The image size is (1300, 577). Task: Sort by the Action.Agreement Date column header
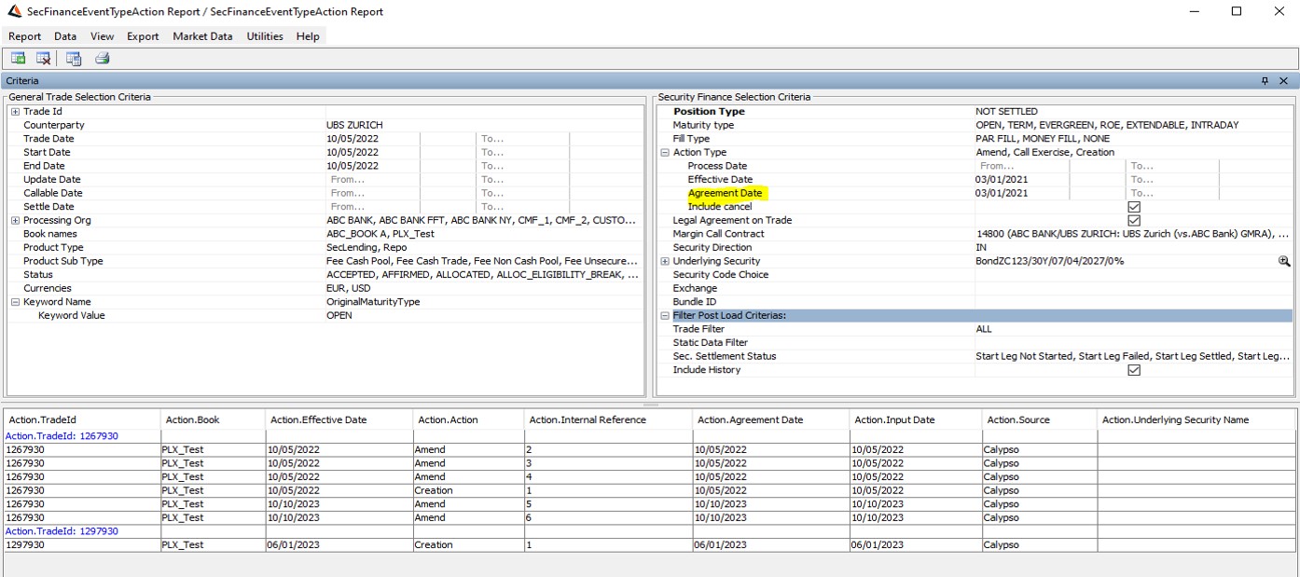click(771, 419)
